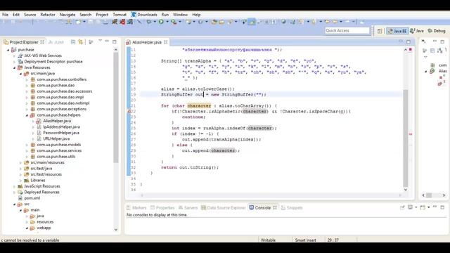This screenshot has height=253, width=450.
Task: Click the editor vertical scrollbar thumb
Action: (406, 138)
